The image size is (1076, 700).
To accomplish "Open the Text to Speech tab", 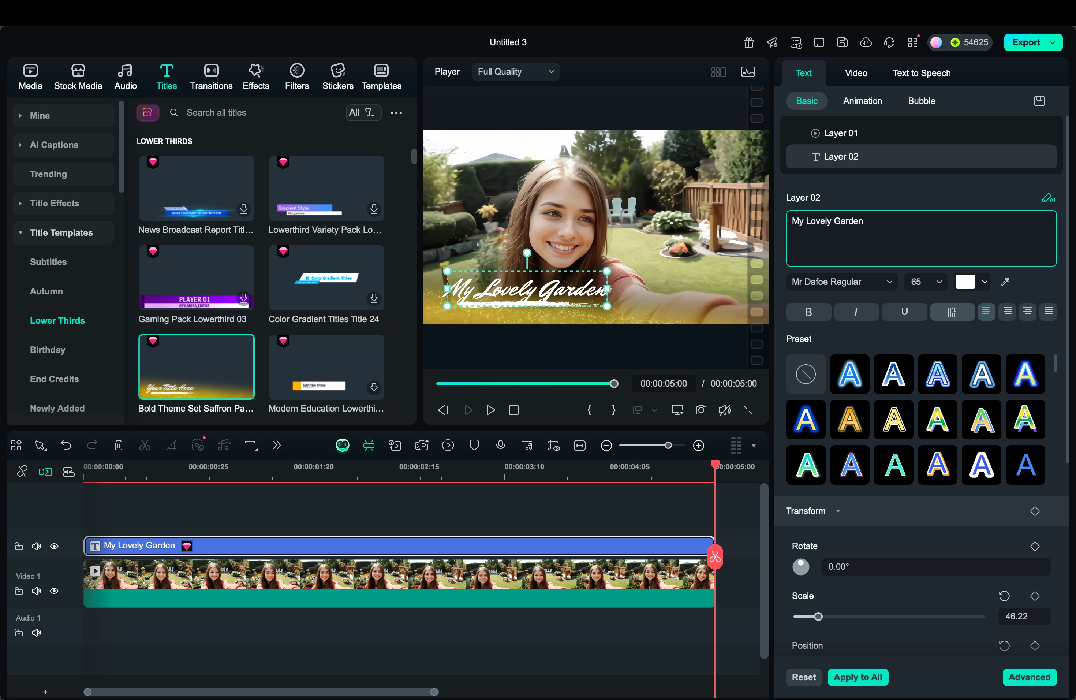I will (921, 73).
